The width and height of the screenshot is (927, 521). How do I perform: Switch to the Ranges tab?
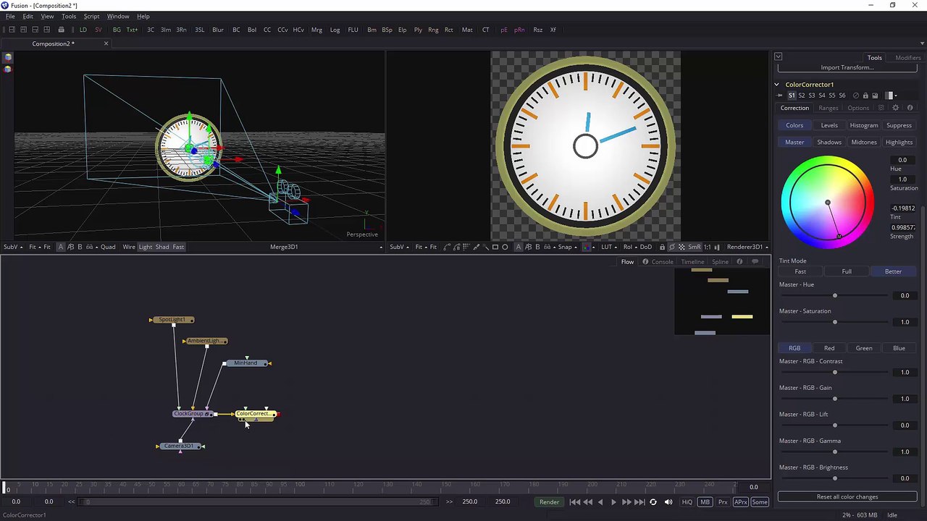coord(829,108)
